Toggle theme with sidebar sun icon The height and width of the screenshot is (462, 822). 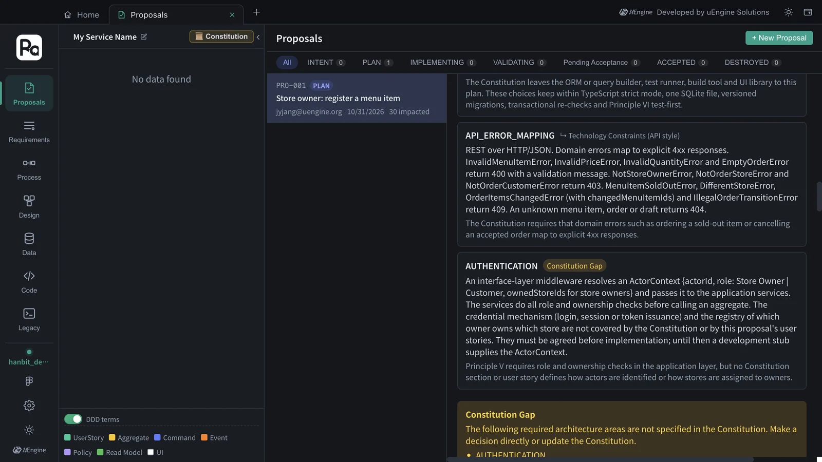(x=29, y=430)
